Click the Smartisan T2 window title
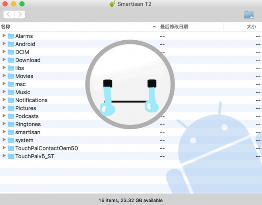262x205 pixels. tap(134, 4)
